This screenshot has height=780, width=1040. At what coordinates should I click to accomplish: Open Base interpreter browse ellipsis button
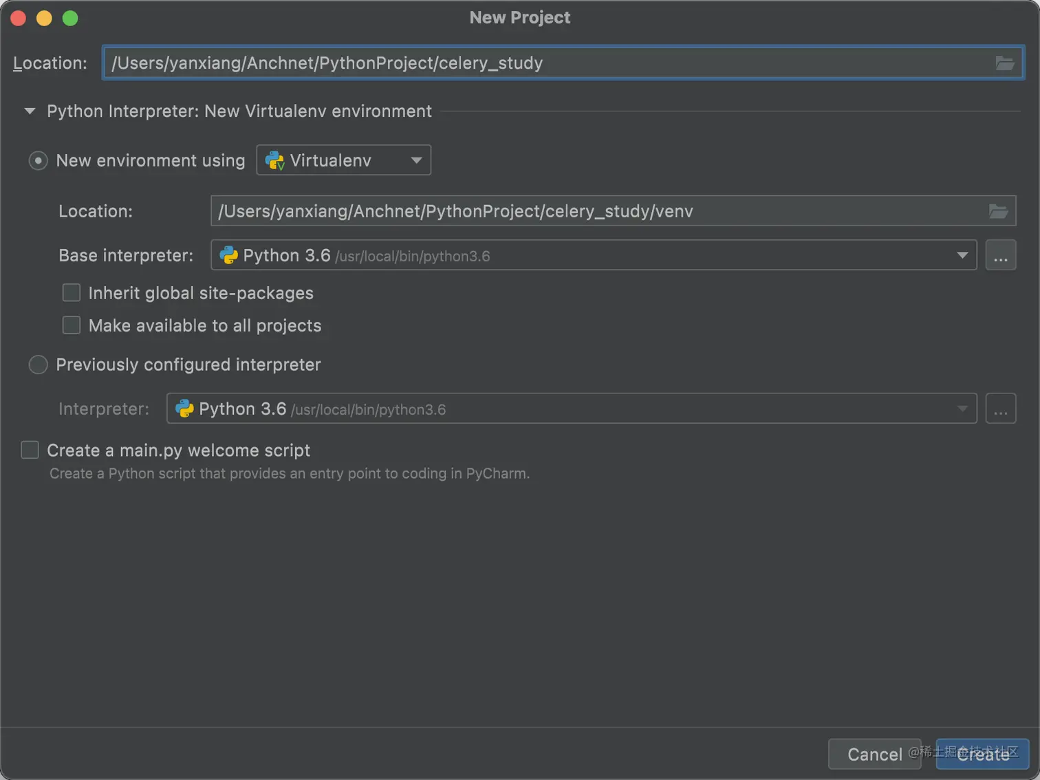1000,256
